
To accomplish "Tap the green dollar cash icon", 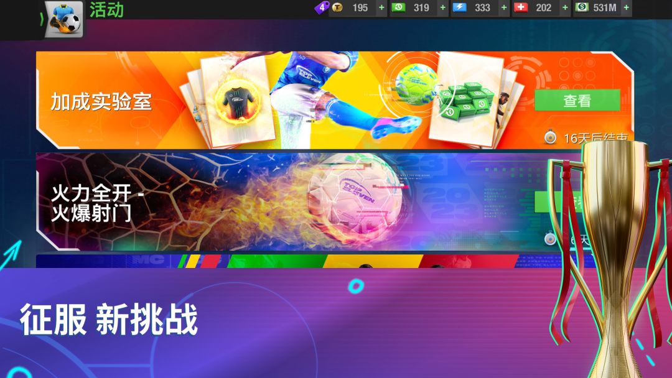I will [582, 7].
